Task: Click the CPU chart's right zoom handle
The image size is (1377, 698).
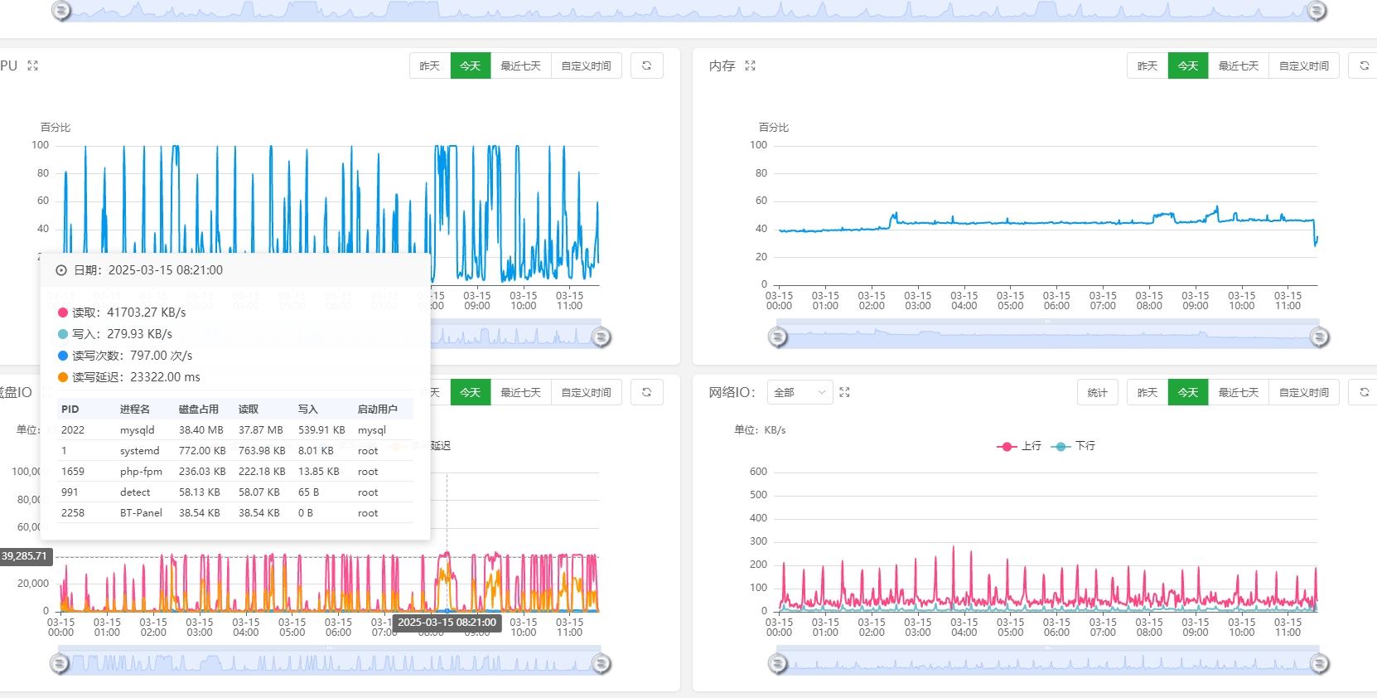Action: pyautogui.click(x=602, y=337)
